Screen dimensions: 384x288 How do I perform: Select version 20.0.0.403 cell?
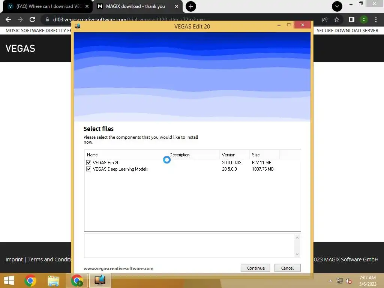[x=232, y=163]
